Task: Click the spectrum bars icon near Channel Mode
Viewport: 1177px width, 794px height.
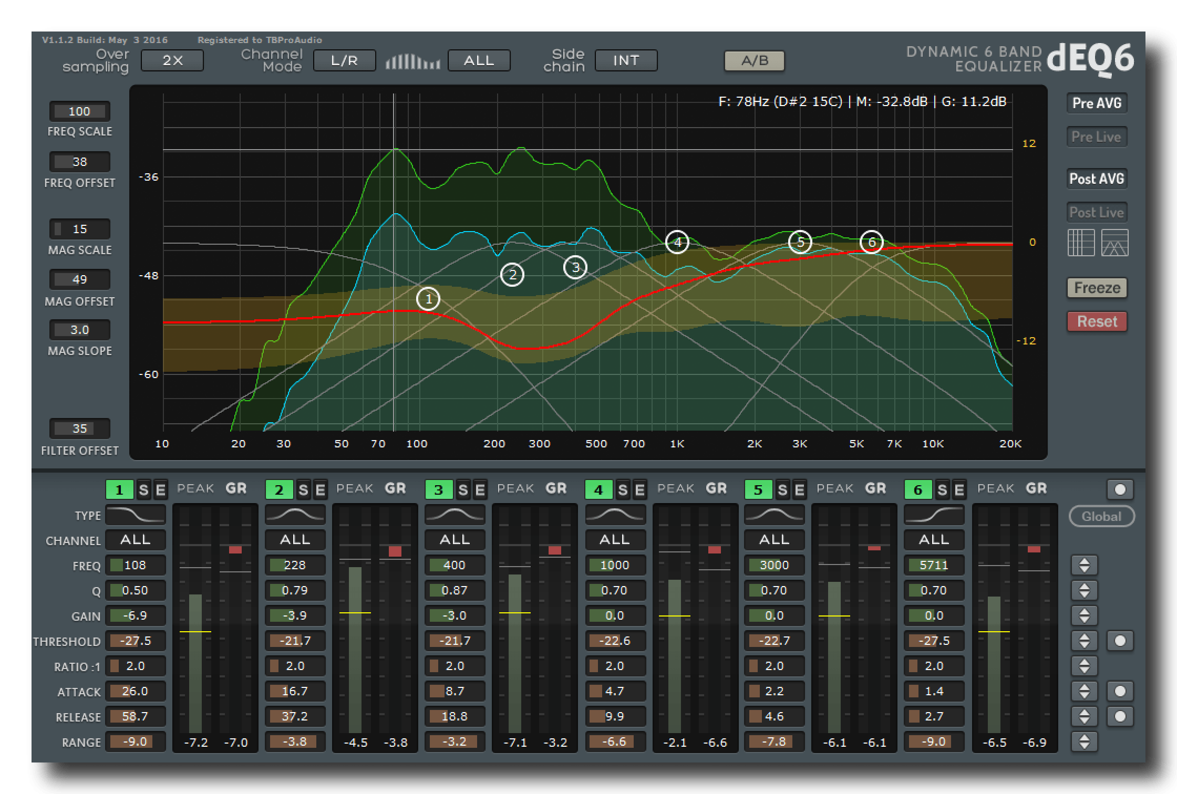Action: [412, 61]
